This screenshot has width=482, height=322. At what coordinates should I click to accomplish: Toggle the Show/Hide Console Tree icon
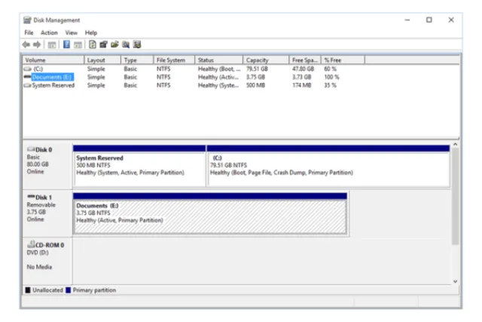(52, 45)
